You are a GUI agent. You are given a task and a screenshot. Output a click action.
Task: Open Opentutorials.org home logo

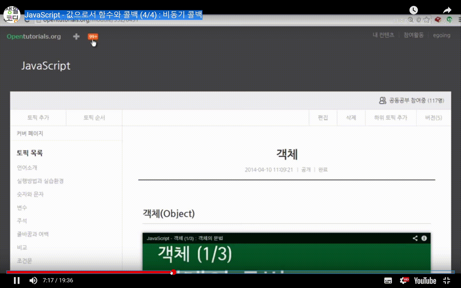(x=34, y=37)
